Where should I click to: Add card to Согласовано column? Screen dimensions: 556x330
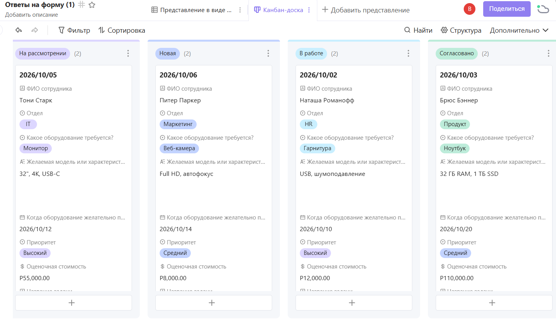494,303
